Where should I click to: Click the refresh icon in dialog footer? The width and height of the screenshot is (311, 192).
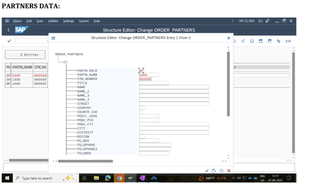[214, 171]
